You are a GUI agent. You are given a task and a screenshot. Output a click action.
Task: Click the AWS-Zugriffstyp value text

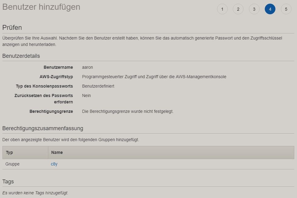(154, 77)
